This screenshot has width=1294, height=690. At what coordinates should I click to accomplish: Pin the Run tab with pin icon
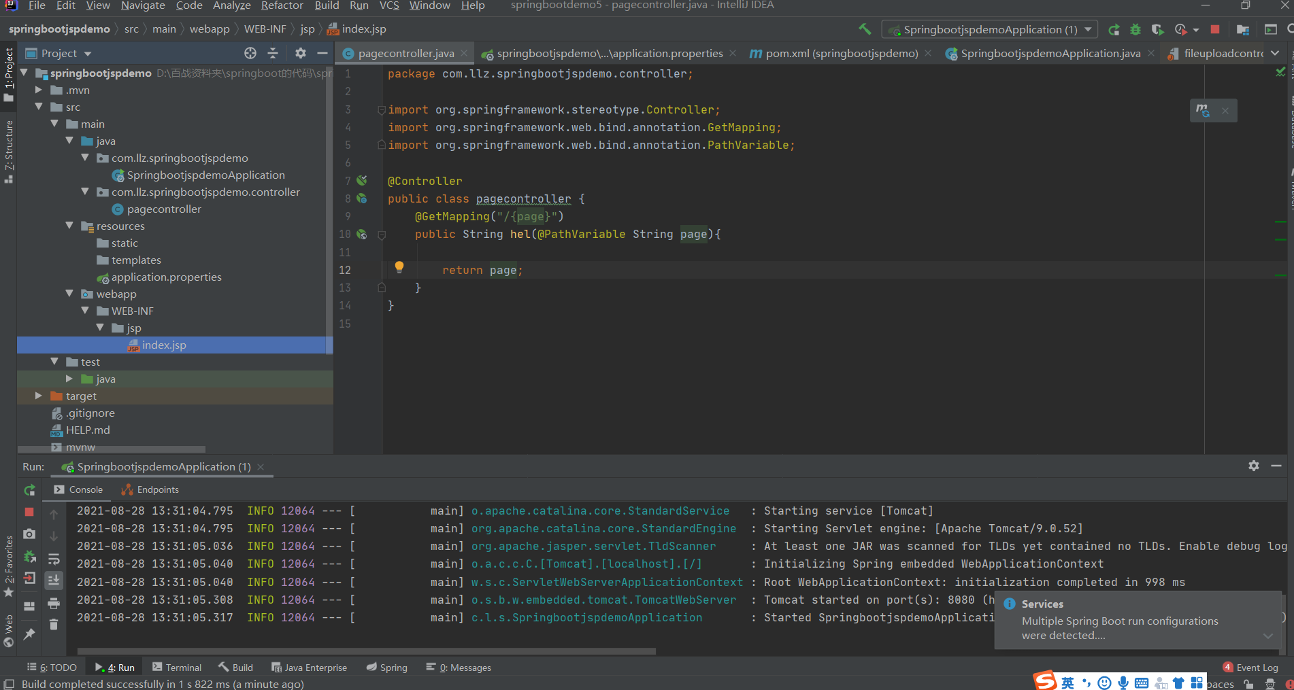point(29,634)
